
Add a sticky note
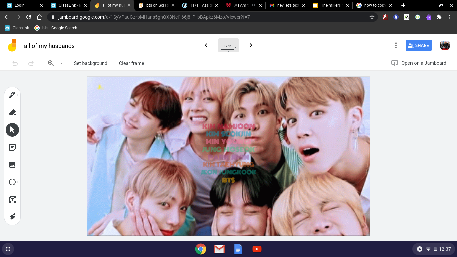click(12, 147)
